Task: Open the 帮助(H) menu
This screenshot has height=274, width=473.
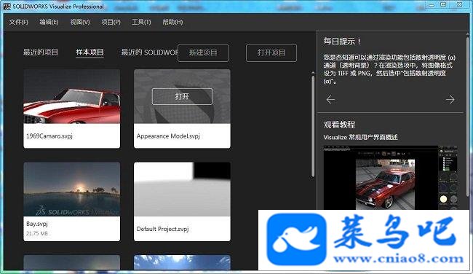Action: click(172, 22)
